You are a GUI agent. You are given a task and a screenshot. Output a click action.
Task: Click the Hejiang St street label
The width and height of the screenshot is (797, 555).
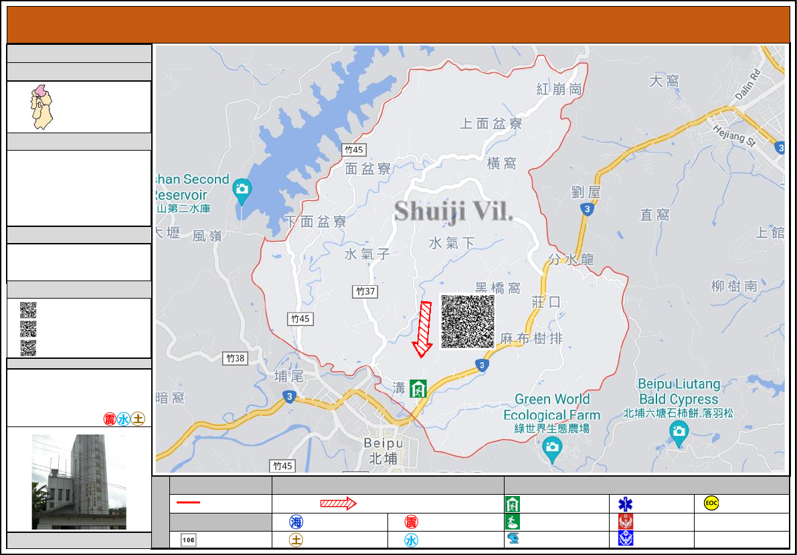click(734, 136)
